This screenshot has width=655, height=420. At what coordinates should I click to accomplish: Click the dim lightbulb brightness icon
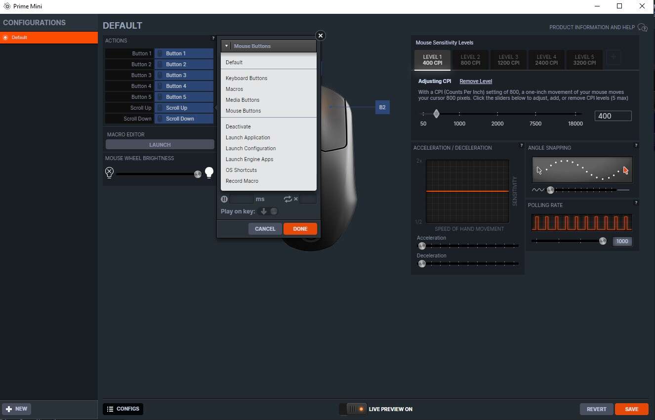pyautogui.click(x=109, y=172)
